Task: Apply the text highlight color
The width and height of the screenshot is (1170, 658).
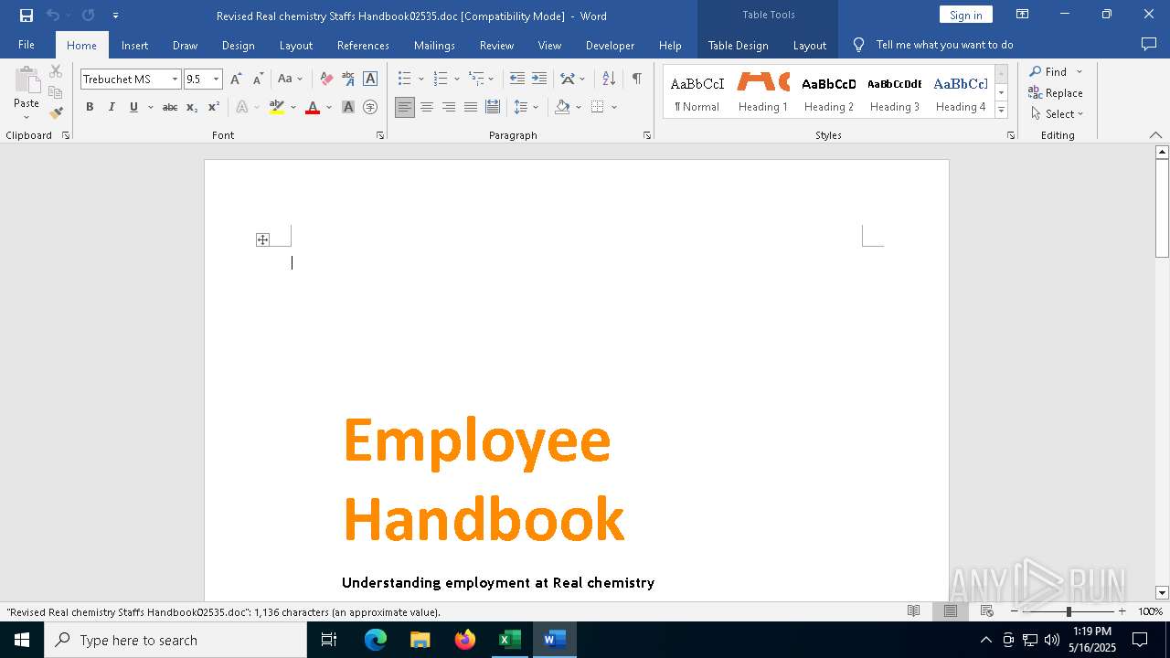Action: [277, 107]
